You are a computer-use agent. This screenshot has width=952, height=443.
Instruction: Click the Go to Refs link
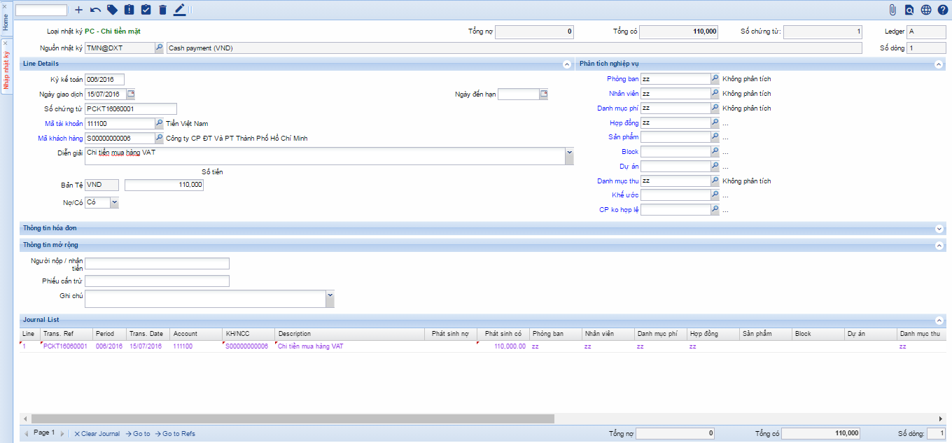175,434
